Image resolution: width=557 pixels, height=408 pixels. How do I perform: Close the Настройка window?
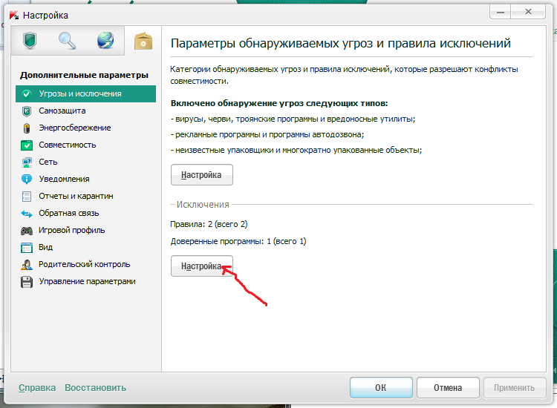click(528, 13)
